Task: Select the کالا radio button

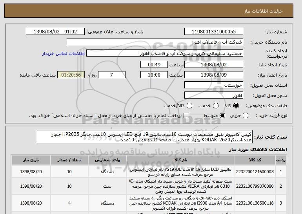Action: (236, 106)
